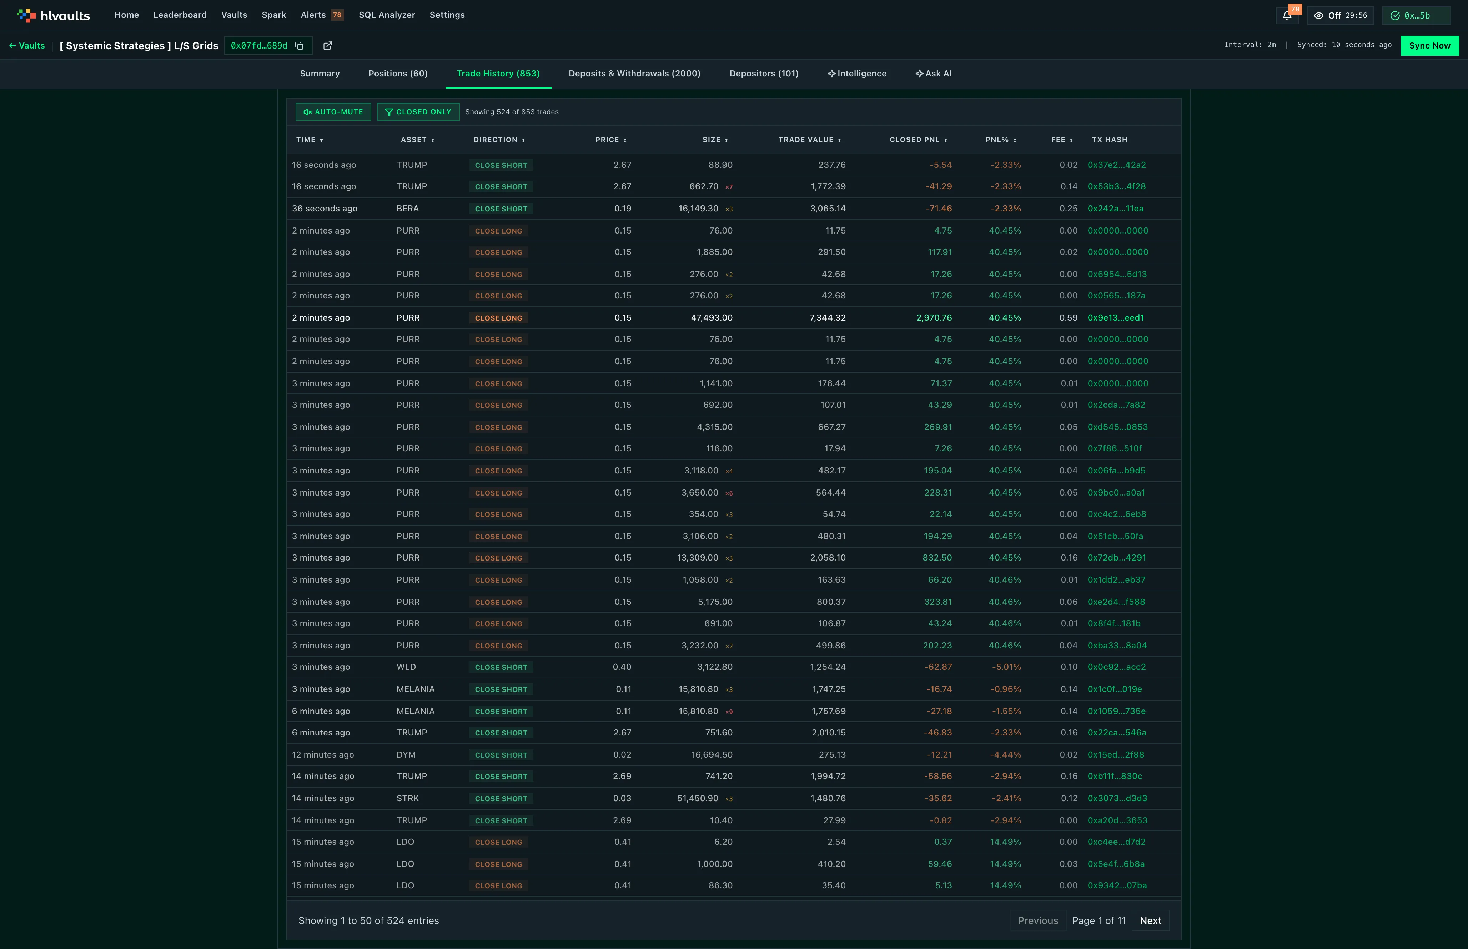The height and width of the screenshot is (949, 1468).
Task: Open the Home menu item
Action: tap(127, 15)
